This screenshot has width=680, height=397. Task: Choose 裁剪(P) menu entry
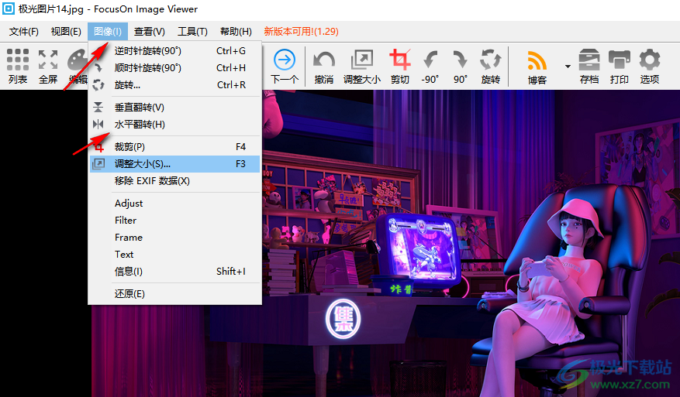coord(174,147)
